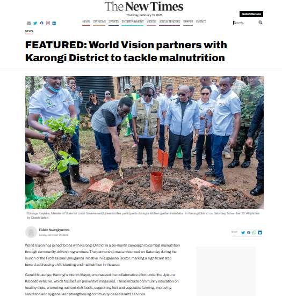The width and height of the screenshot is (282, 298).
Task: Share article via LinkedIn icon
Action: (260, 233)
